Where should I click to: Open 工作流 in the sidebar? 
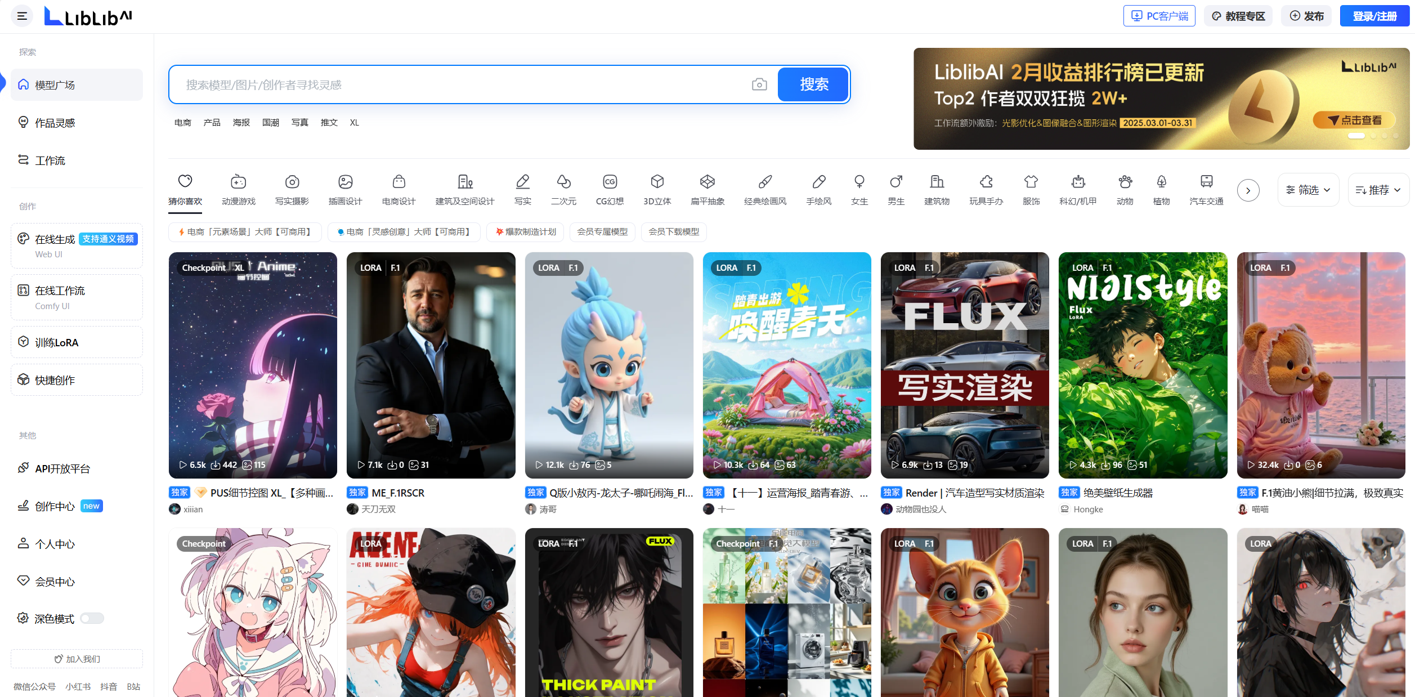coord(77,160)
